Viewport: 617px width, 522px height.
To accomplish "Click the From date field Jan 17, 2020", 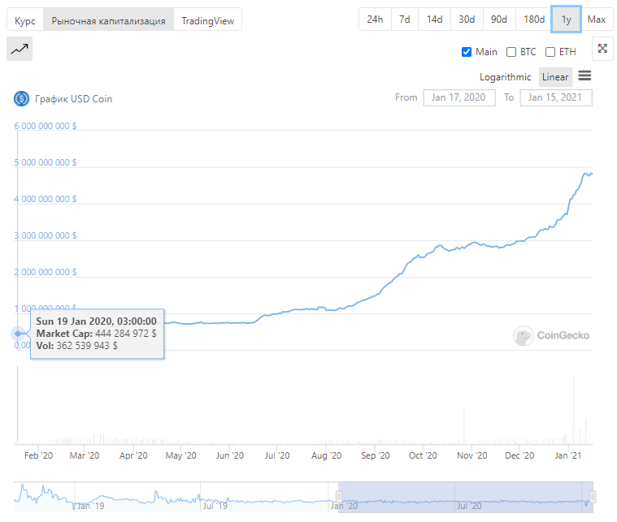I will (458, 97).
